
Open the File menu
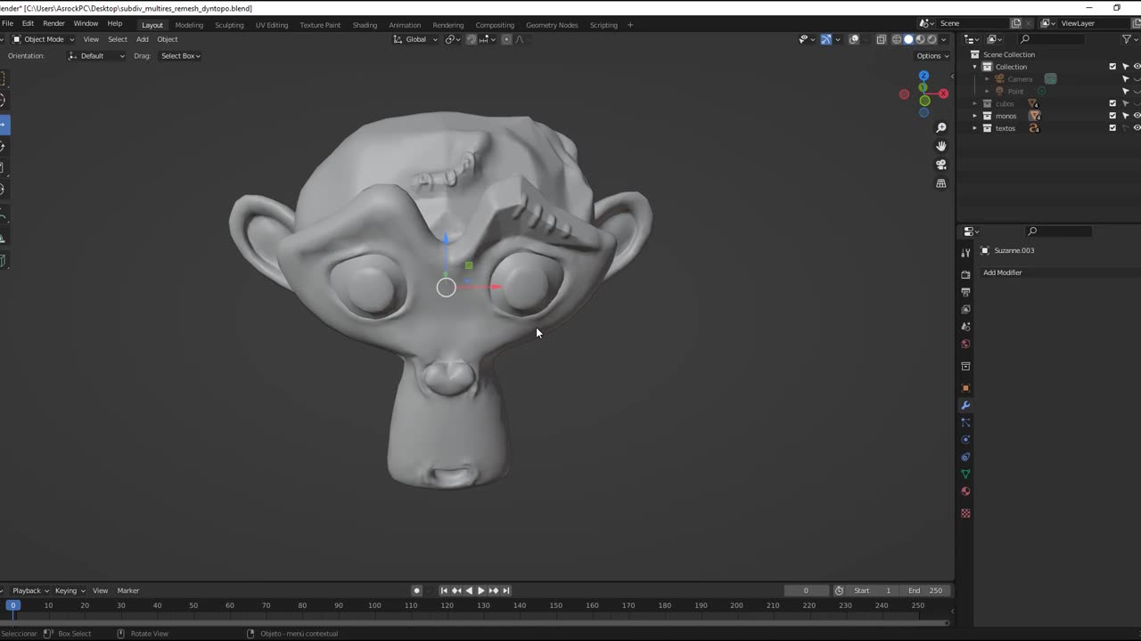[7, 24]
